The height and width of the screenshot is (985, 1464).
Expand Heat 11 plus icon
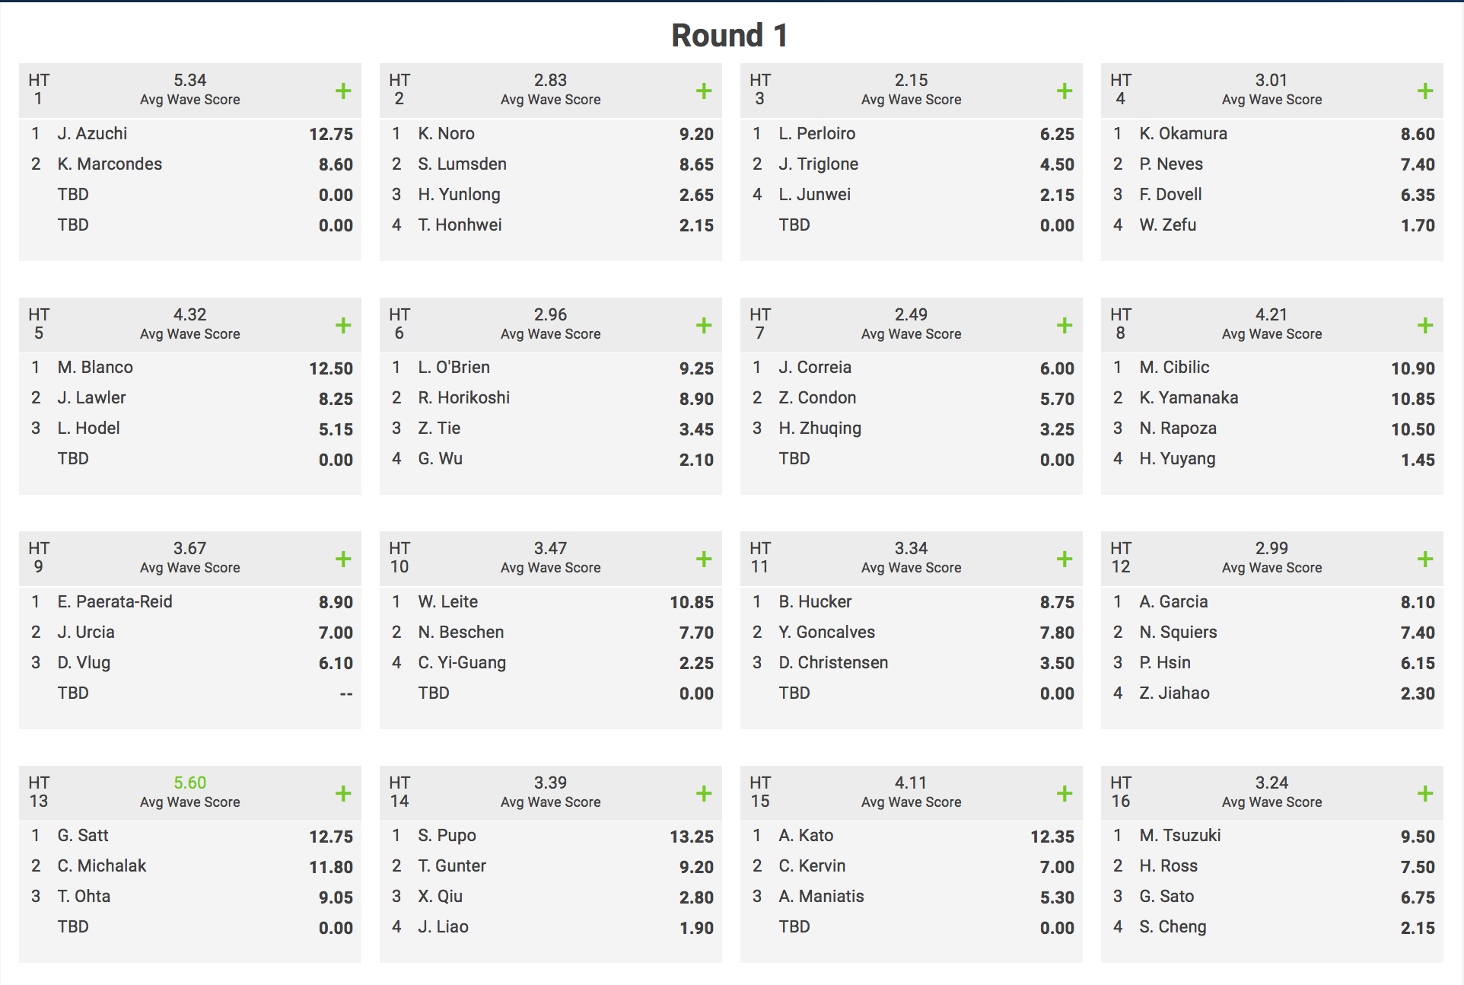(1065, 559)
